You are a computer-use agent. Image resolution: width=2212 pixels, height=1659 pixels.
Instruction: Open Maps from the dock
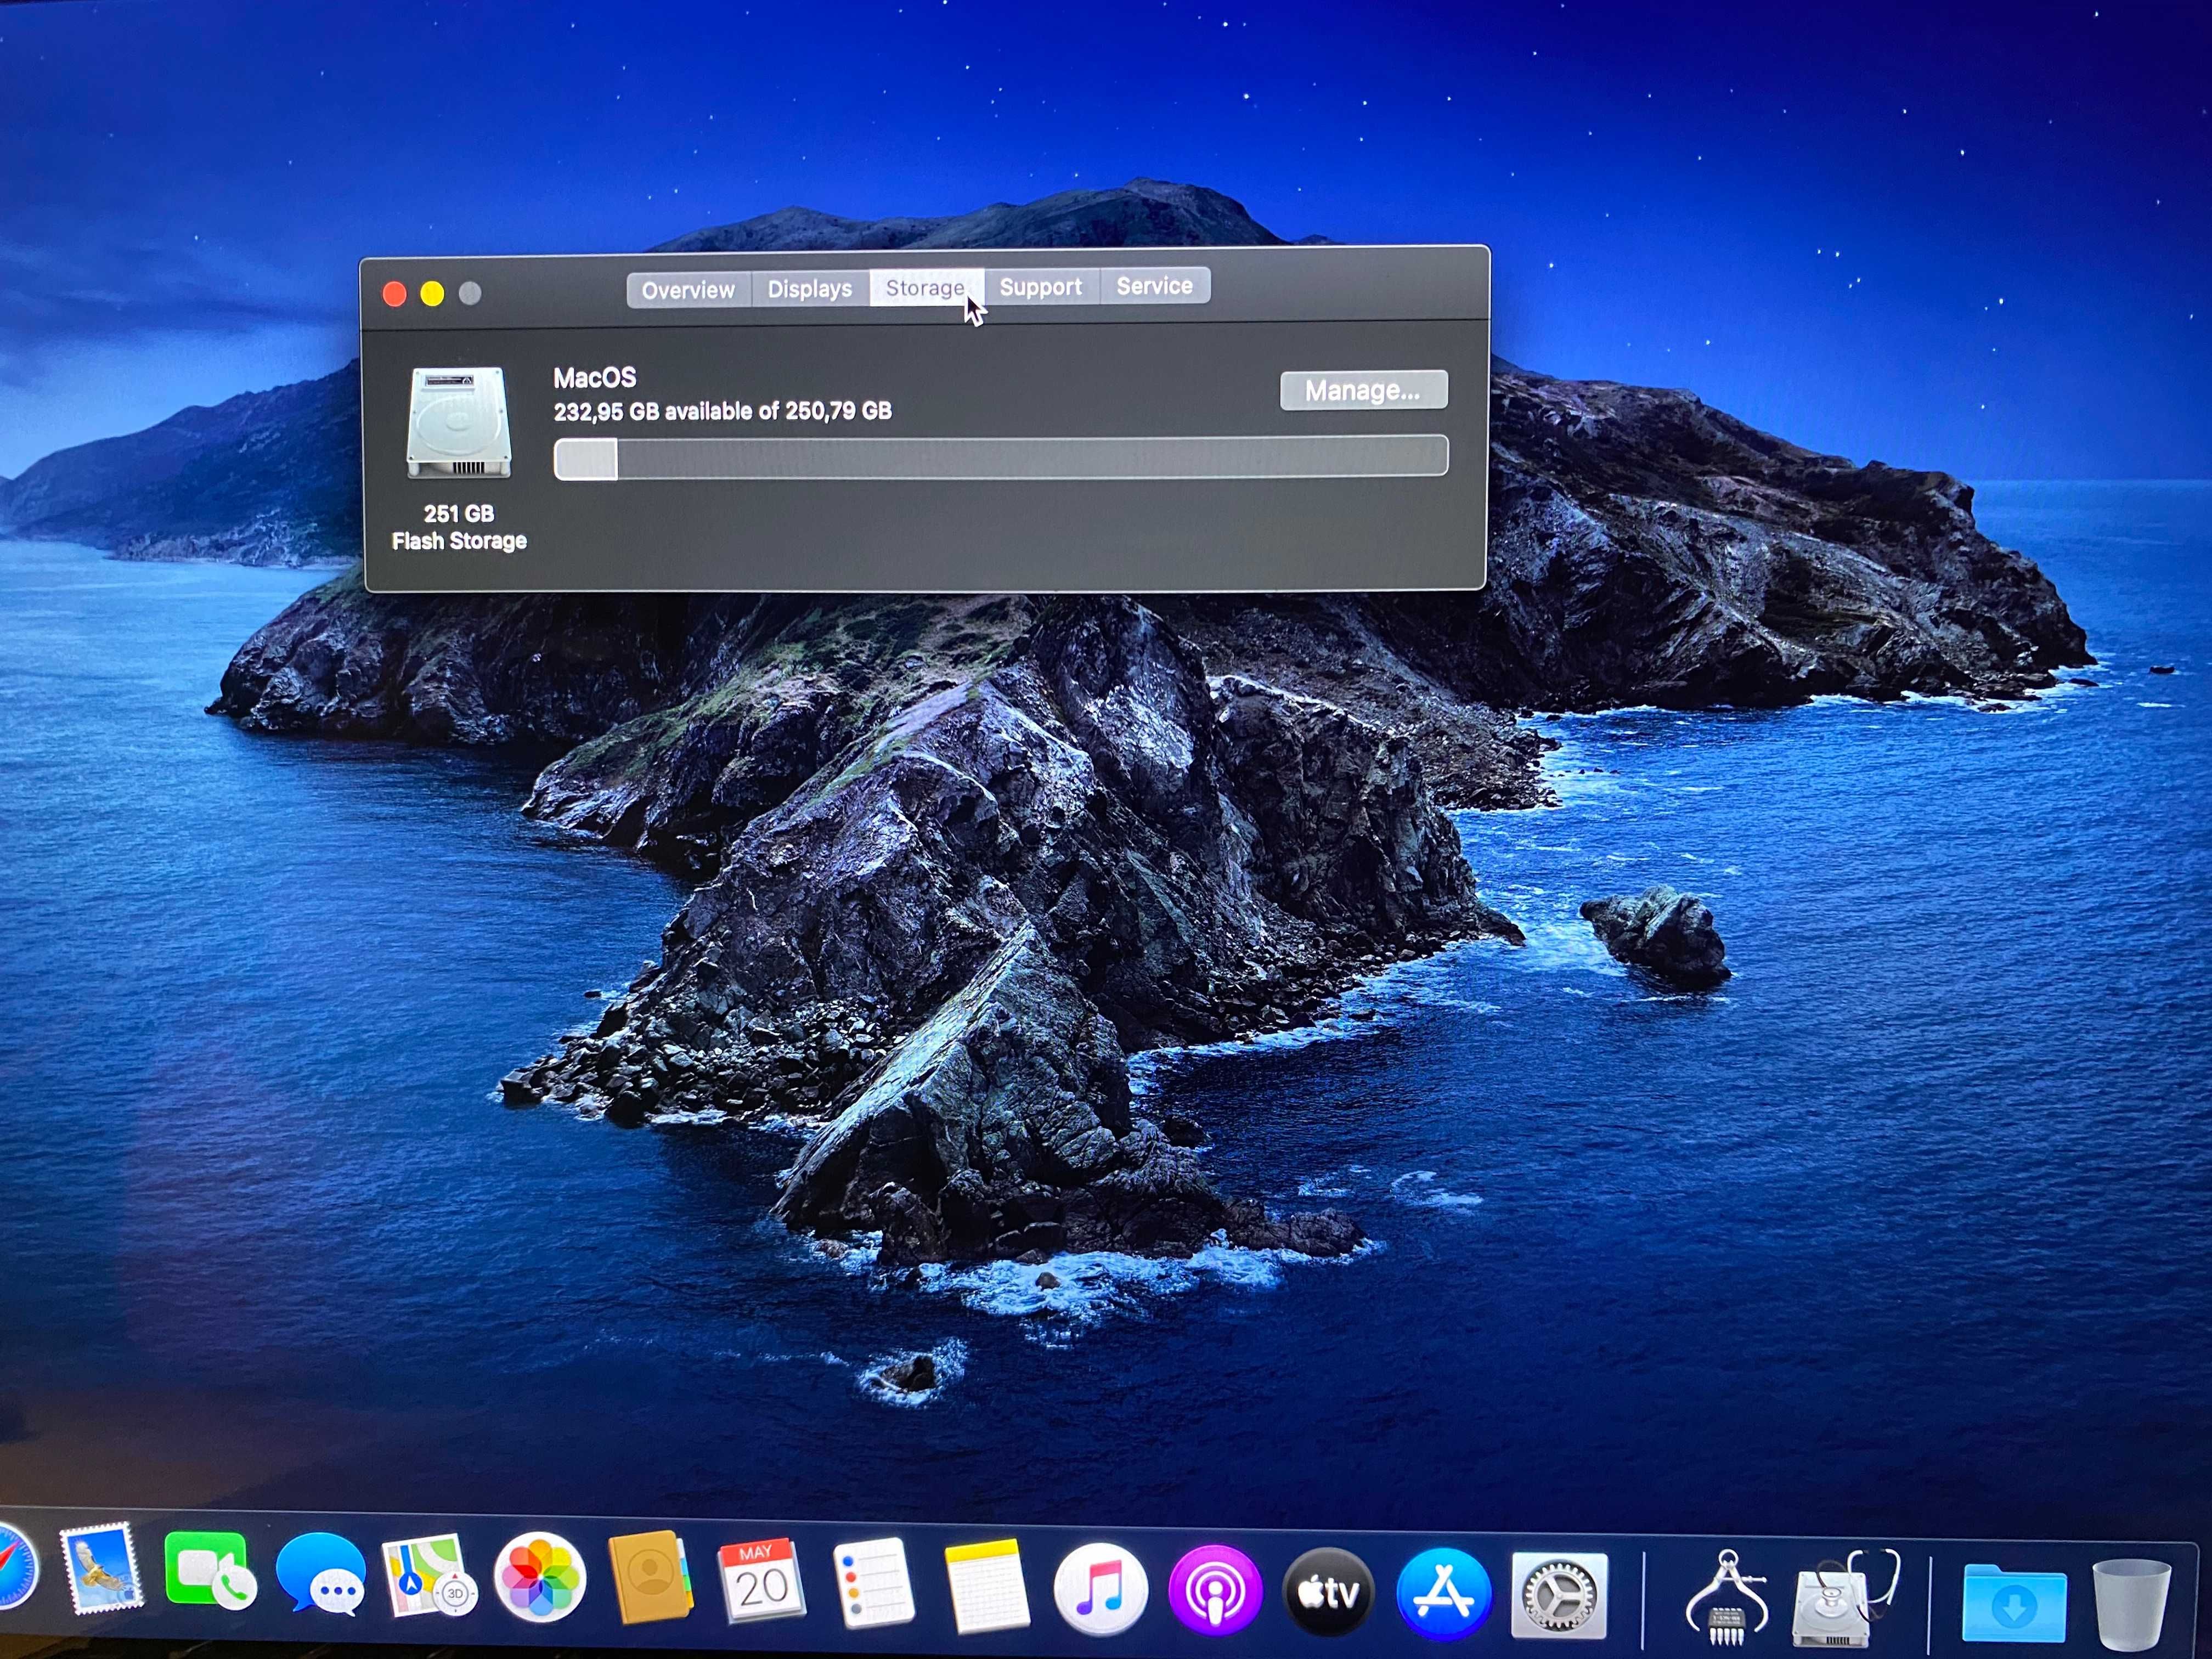click(x=430, y=1577)
